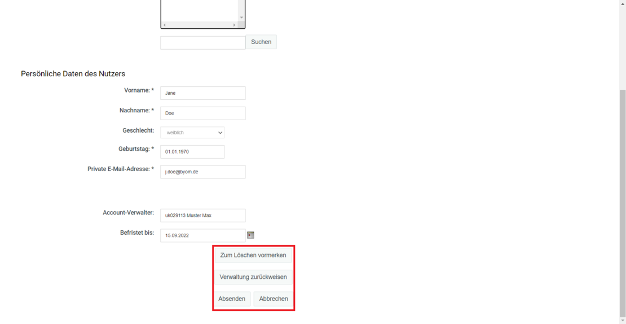The height and width of the screenshot is (324, 626).
Task: Click the Account-Verwalter field
Action: (202, 216)
